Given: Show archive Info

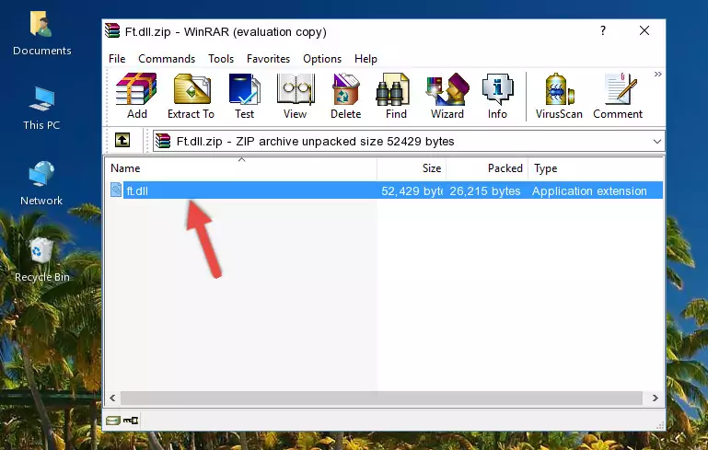Looking at the screenshot, I should (x=497, y=96).
